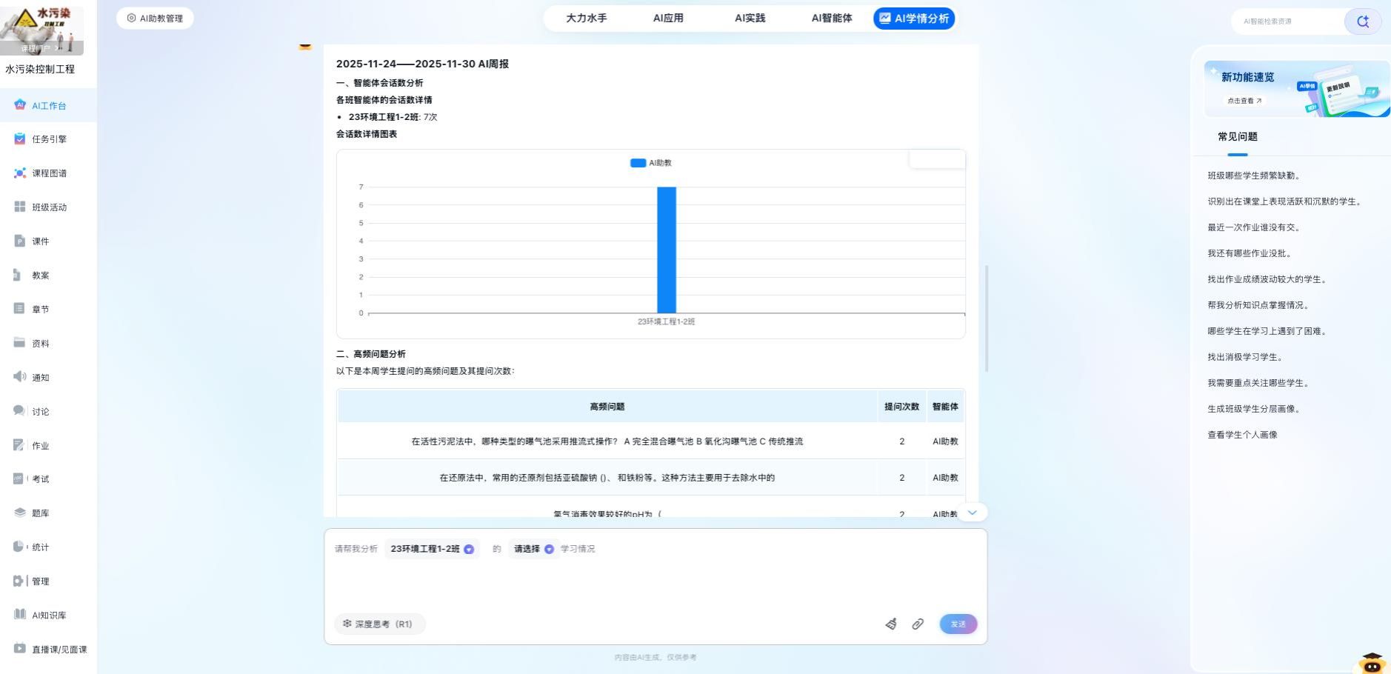Click 找出消极学习学生 common question
Viewport: 1391px width, 674px height.
[1244, 357]
